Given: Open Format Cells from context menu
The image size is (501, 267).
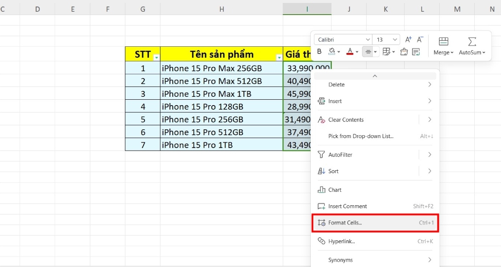Looking at the screenshot, I should [375, 223].
